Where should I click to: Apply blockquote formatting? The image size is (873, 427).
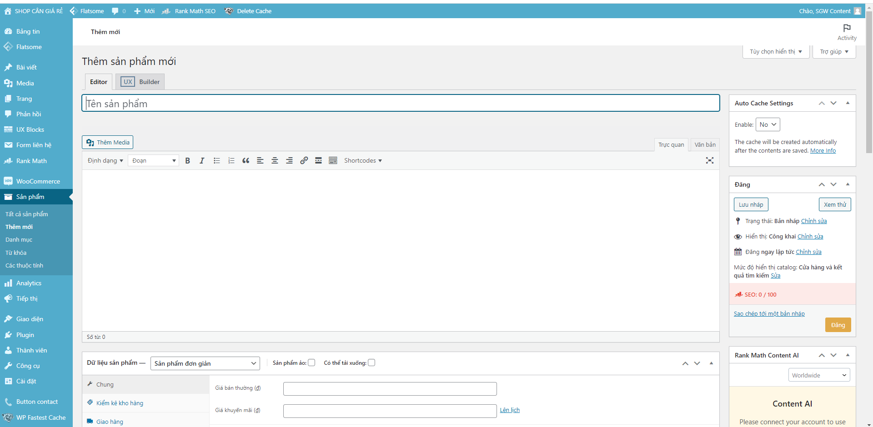coord(246,160)
